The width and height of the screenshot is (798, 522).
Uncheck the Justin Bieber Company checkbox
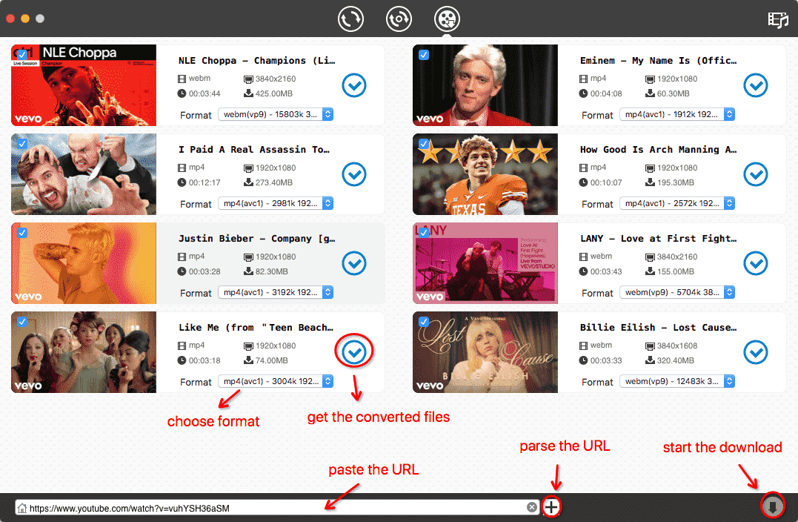[x=22, y=233]
